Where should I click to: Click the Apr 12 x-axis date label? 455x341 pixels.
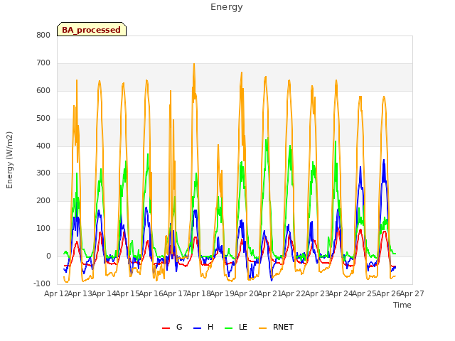tap(56, 293)
